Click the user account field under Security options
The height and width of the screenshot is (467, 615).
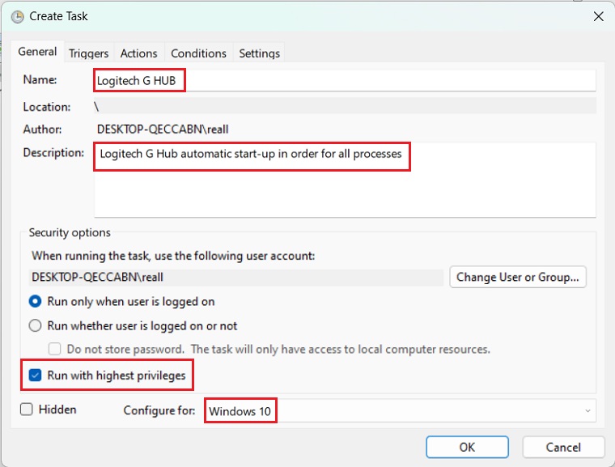point(235,277)
